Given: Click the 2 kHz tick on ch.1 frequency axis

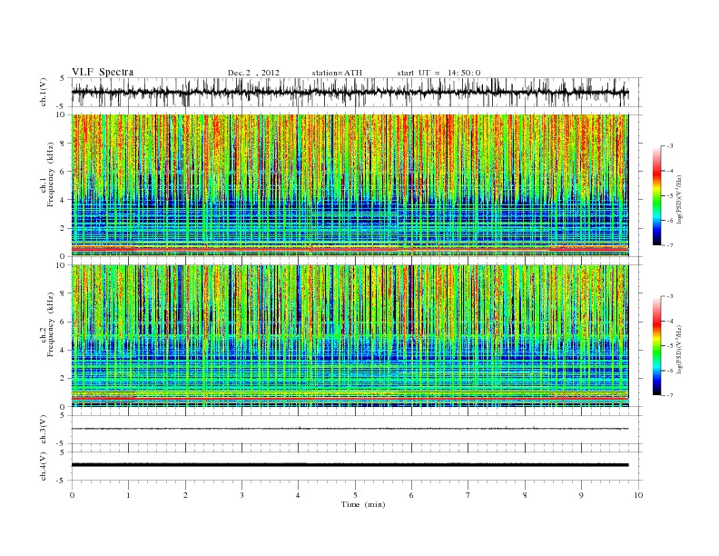Looking at the screenshot, I should 63,228.
